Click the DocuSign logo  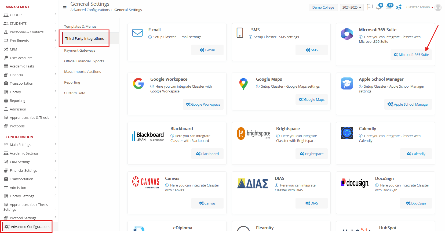point(355,183)
